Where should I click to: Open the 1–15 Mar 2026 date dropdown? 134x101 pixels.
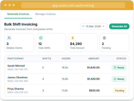pyautogui.click(x=93, y=27)
